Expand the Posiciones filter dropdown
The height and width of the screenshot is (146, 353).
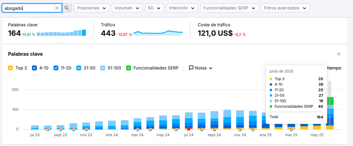92,8
